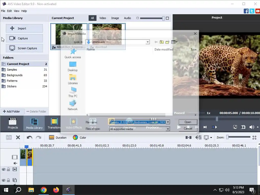Screen dimensions: 260x195
Task: Click Delete Folder
Action: [36, 111]
